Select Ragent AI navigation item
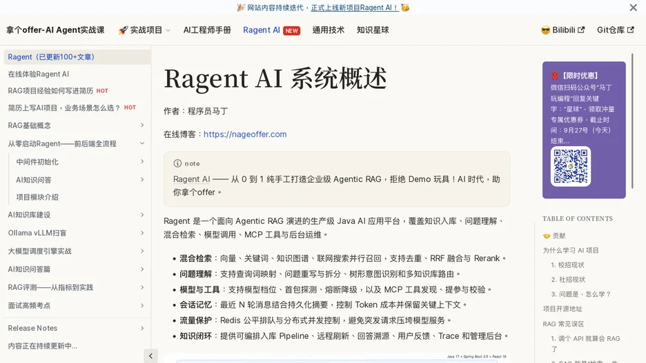The width and height of the screenshot is (646, 363). (x=261, y=30)
